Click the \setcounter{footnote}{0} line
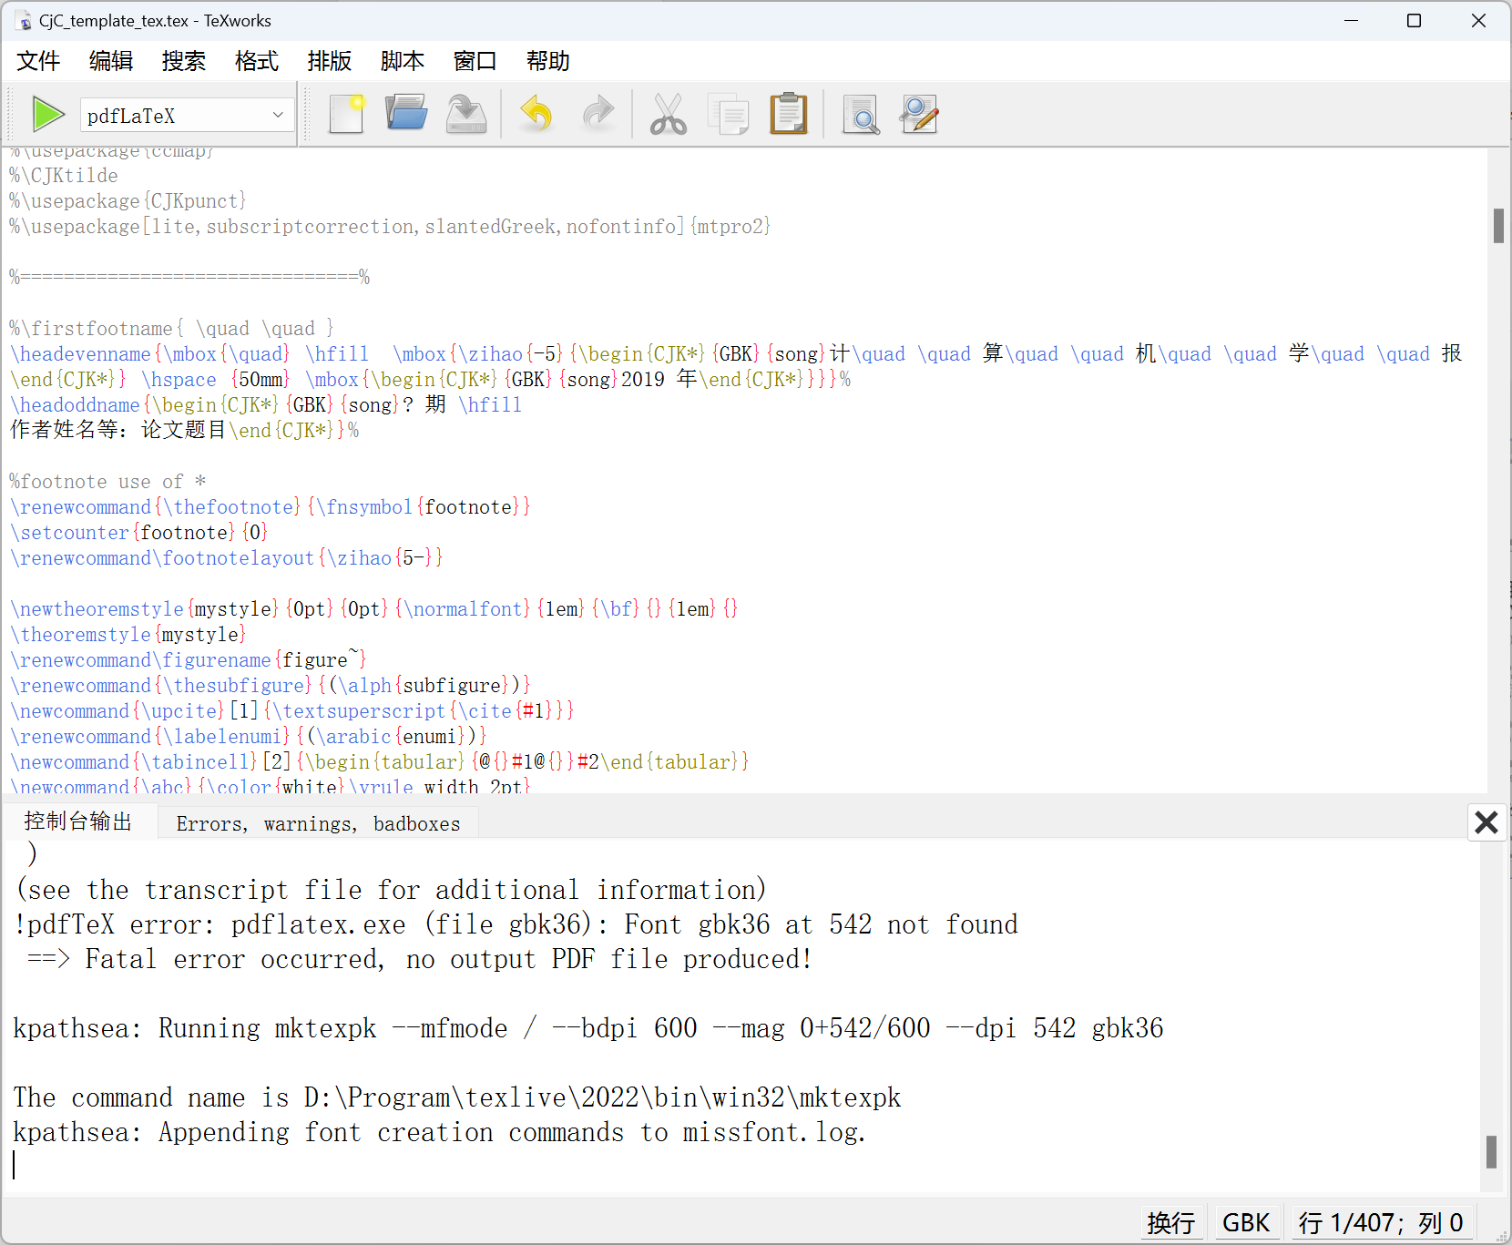Image resolution: width=1512 pixels, height=1245 pixels. click(x=139, y=533)
